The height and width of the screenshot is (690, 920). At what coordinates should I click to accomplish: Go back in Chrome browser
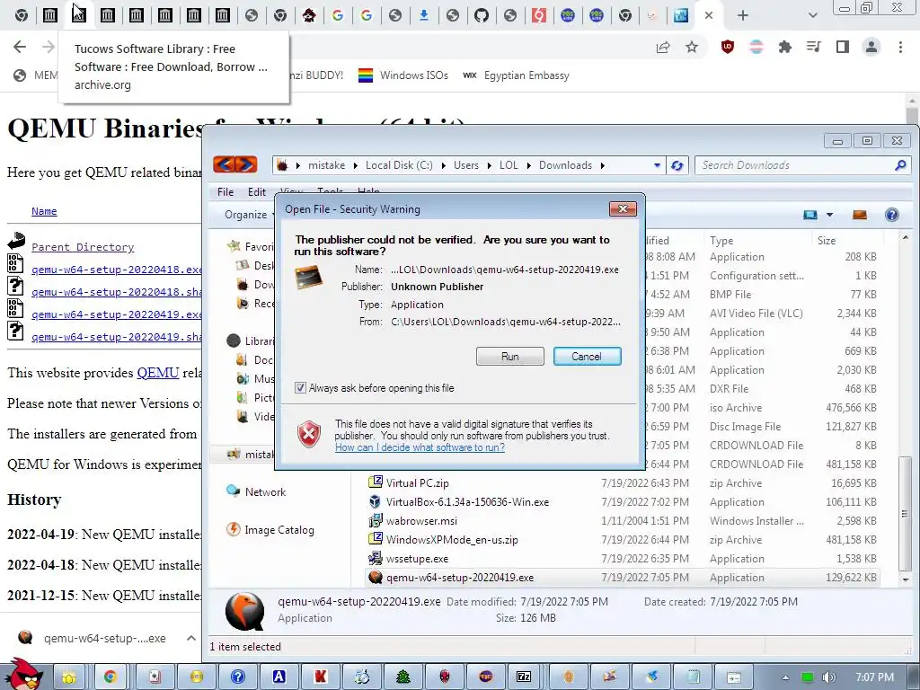click(x=20, y=47)
